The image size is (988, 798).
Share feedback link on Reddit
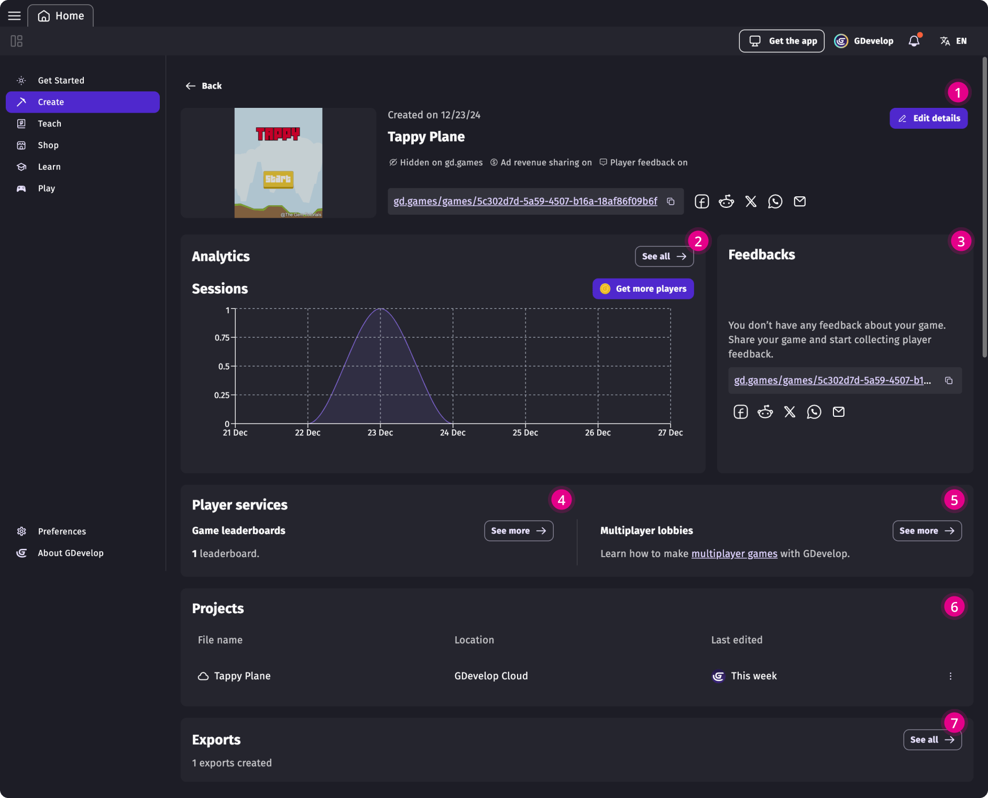(x=764, y=412)
